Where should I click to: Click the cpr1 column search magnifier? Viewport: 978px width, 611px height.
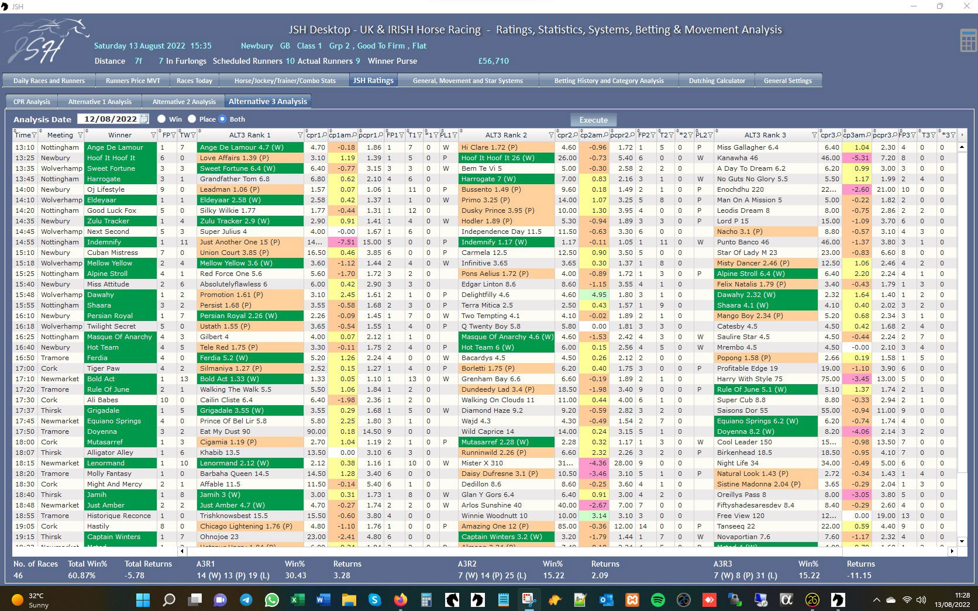click(x=324, y=135)
